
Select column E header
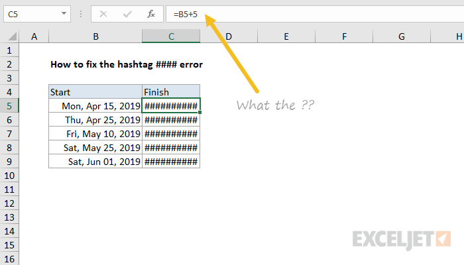click(x=286, y=36)
